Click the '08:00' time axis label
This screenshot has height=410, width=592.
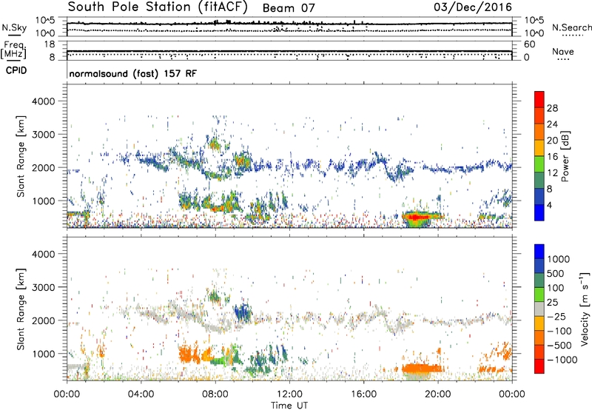click(215, 394)
